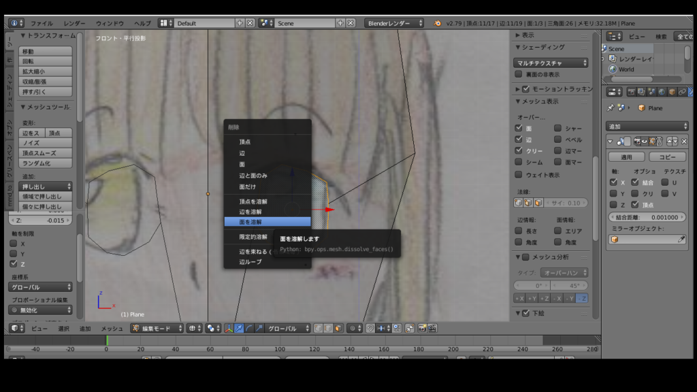Enable face select mode in 3D header
The height and width of the screenshot is (392, 697).
(338, 328)
